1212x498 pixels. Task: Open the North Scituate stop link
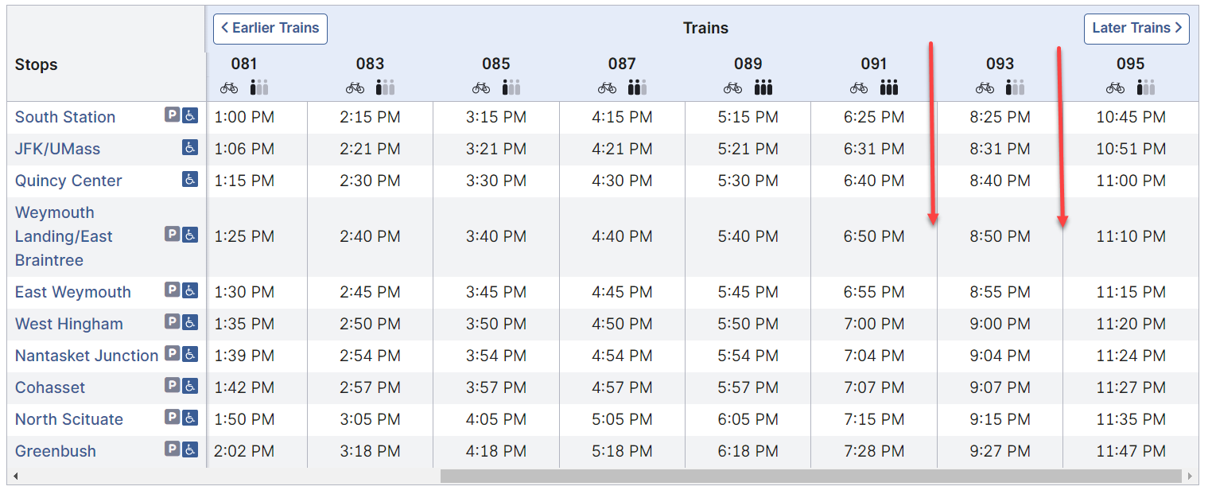click(69, 419)
